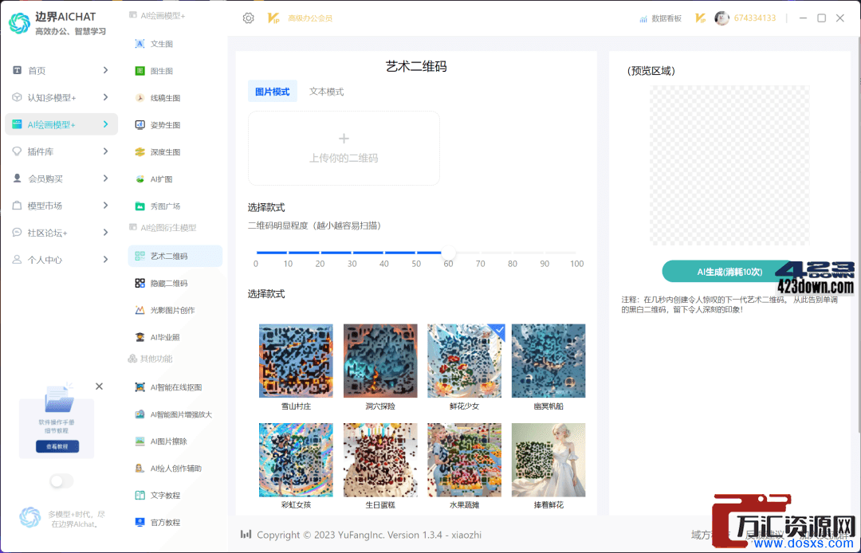The image size is (861, 553).
Task: Open settings with the gear icon
Action: (x=248, y=18)
